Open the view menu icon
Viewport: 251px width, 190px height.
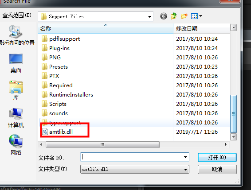click(x=196, y=16)
